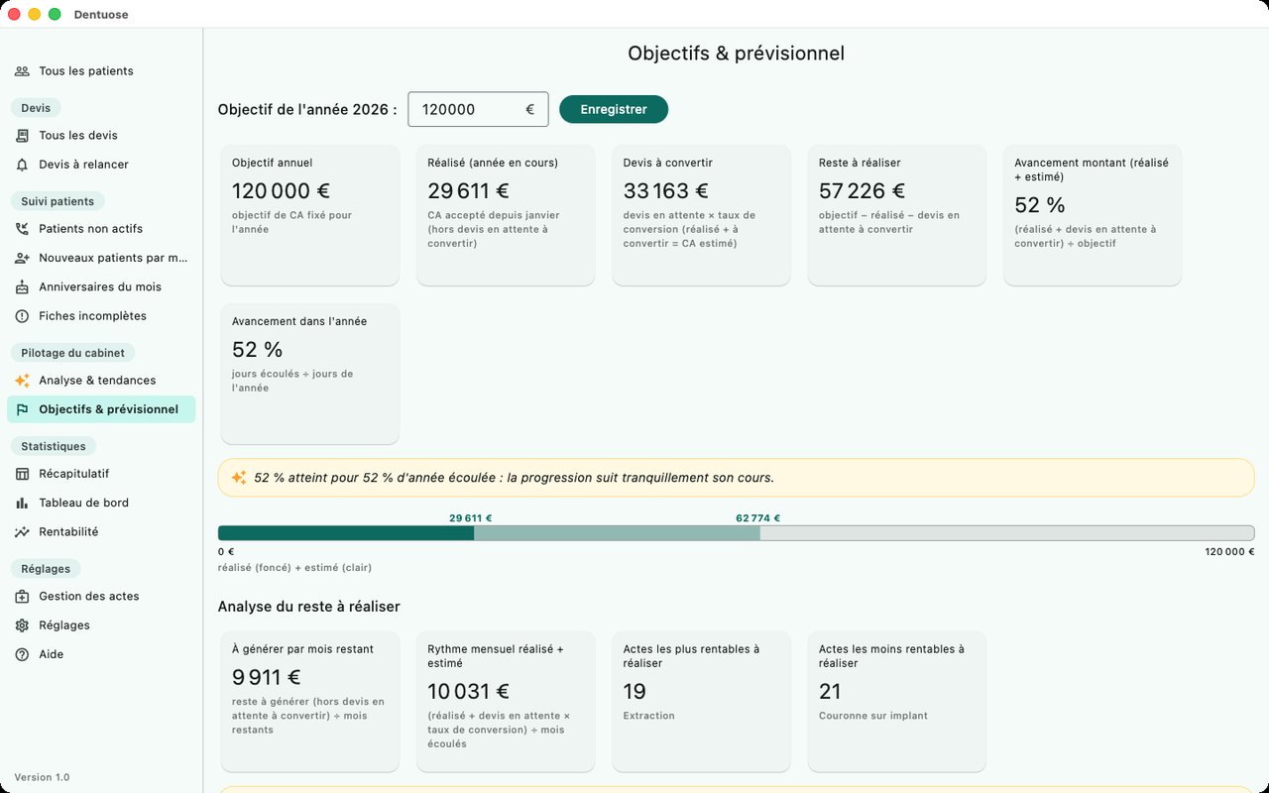Click the dark green realized progress segment

coord(346,533)
